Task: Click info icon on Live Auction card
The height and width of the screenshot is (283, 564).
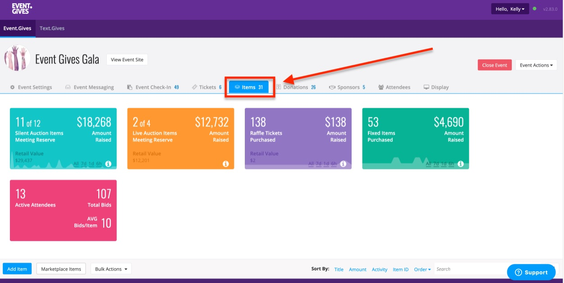Action: pos(226,164)
